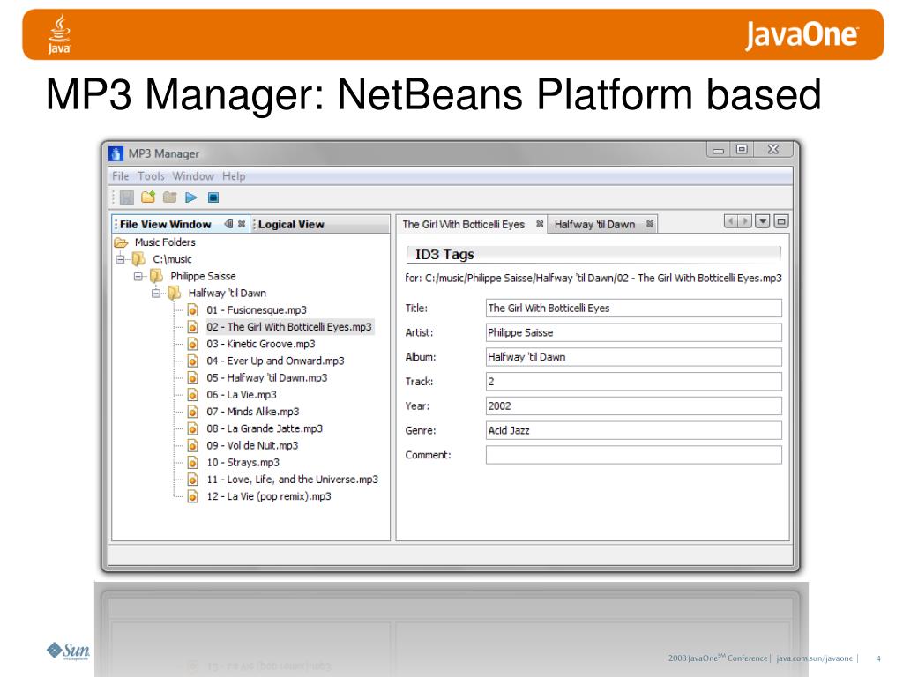
Task: Click into the Year field
Action: click(x=633, y=405)
